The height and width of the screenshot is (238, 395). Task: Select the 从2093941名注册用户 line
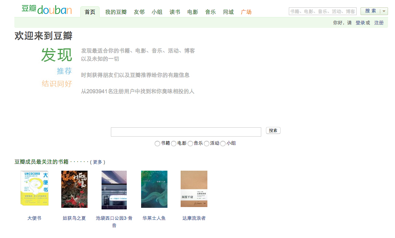tap(138, 91)
